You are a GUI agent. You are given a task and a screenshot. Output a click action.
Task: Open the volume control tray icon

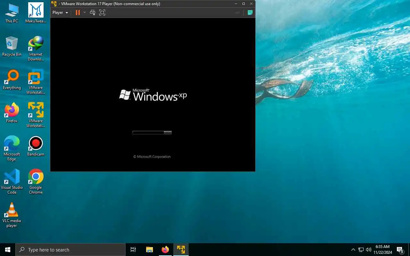(x=369, y=250)
